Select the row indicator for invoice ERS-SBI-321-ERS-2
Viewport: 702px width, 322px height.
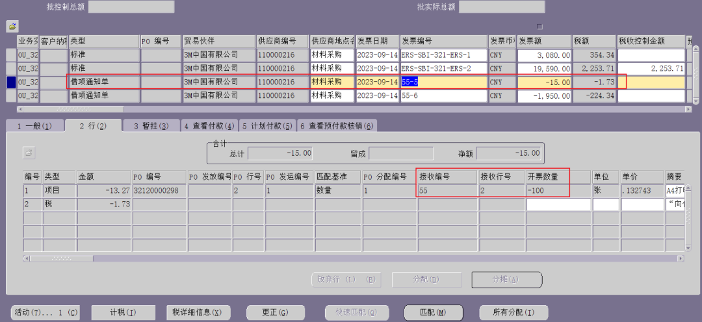(x=11, y=68)
